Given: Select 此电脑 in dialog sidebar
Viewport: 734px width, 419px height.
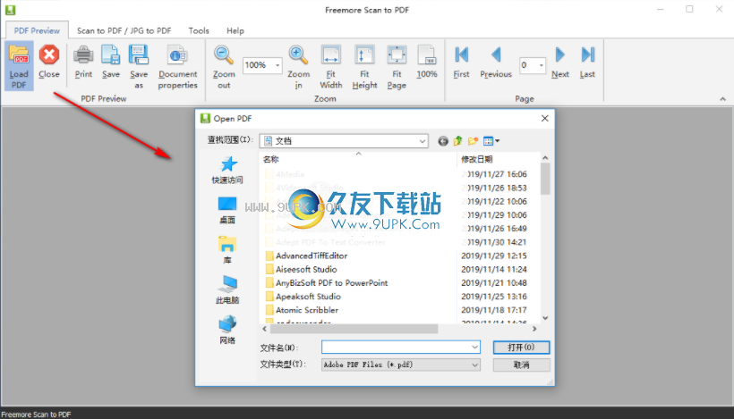Looking at the screenshot, I should coord(227,290).
